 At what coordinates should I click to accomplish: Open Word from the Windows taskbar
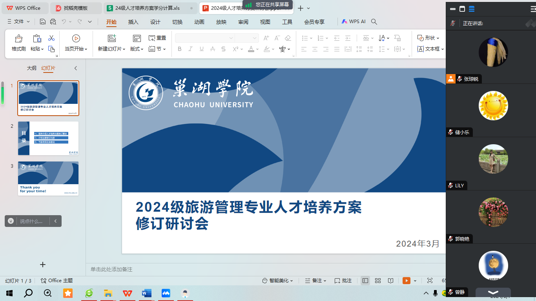[146, 293]
